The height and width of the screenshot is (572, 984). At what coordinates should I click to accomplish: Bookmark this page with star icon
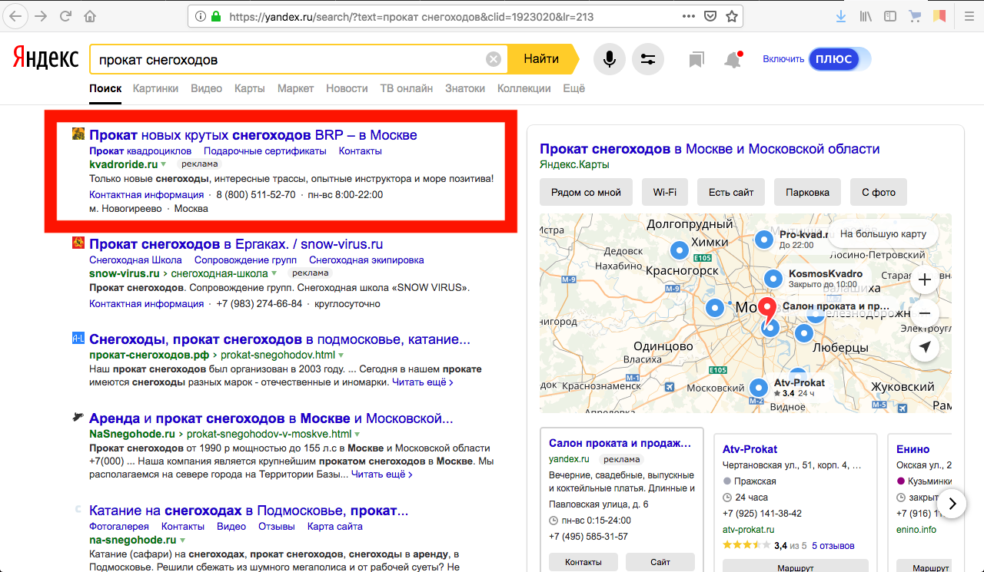(732, 15)
